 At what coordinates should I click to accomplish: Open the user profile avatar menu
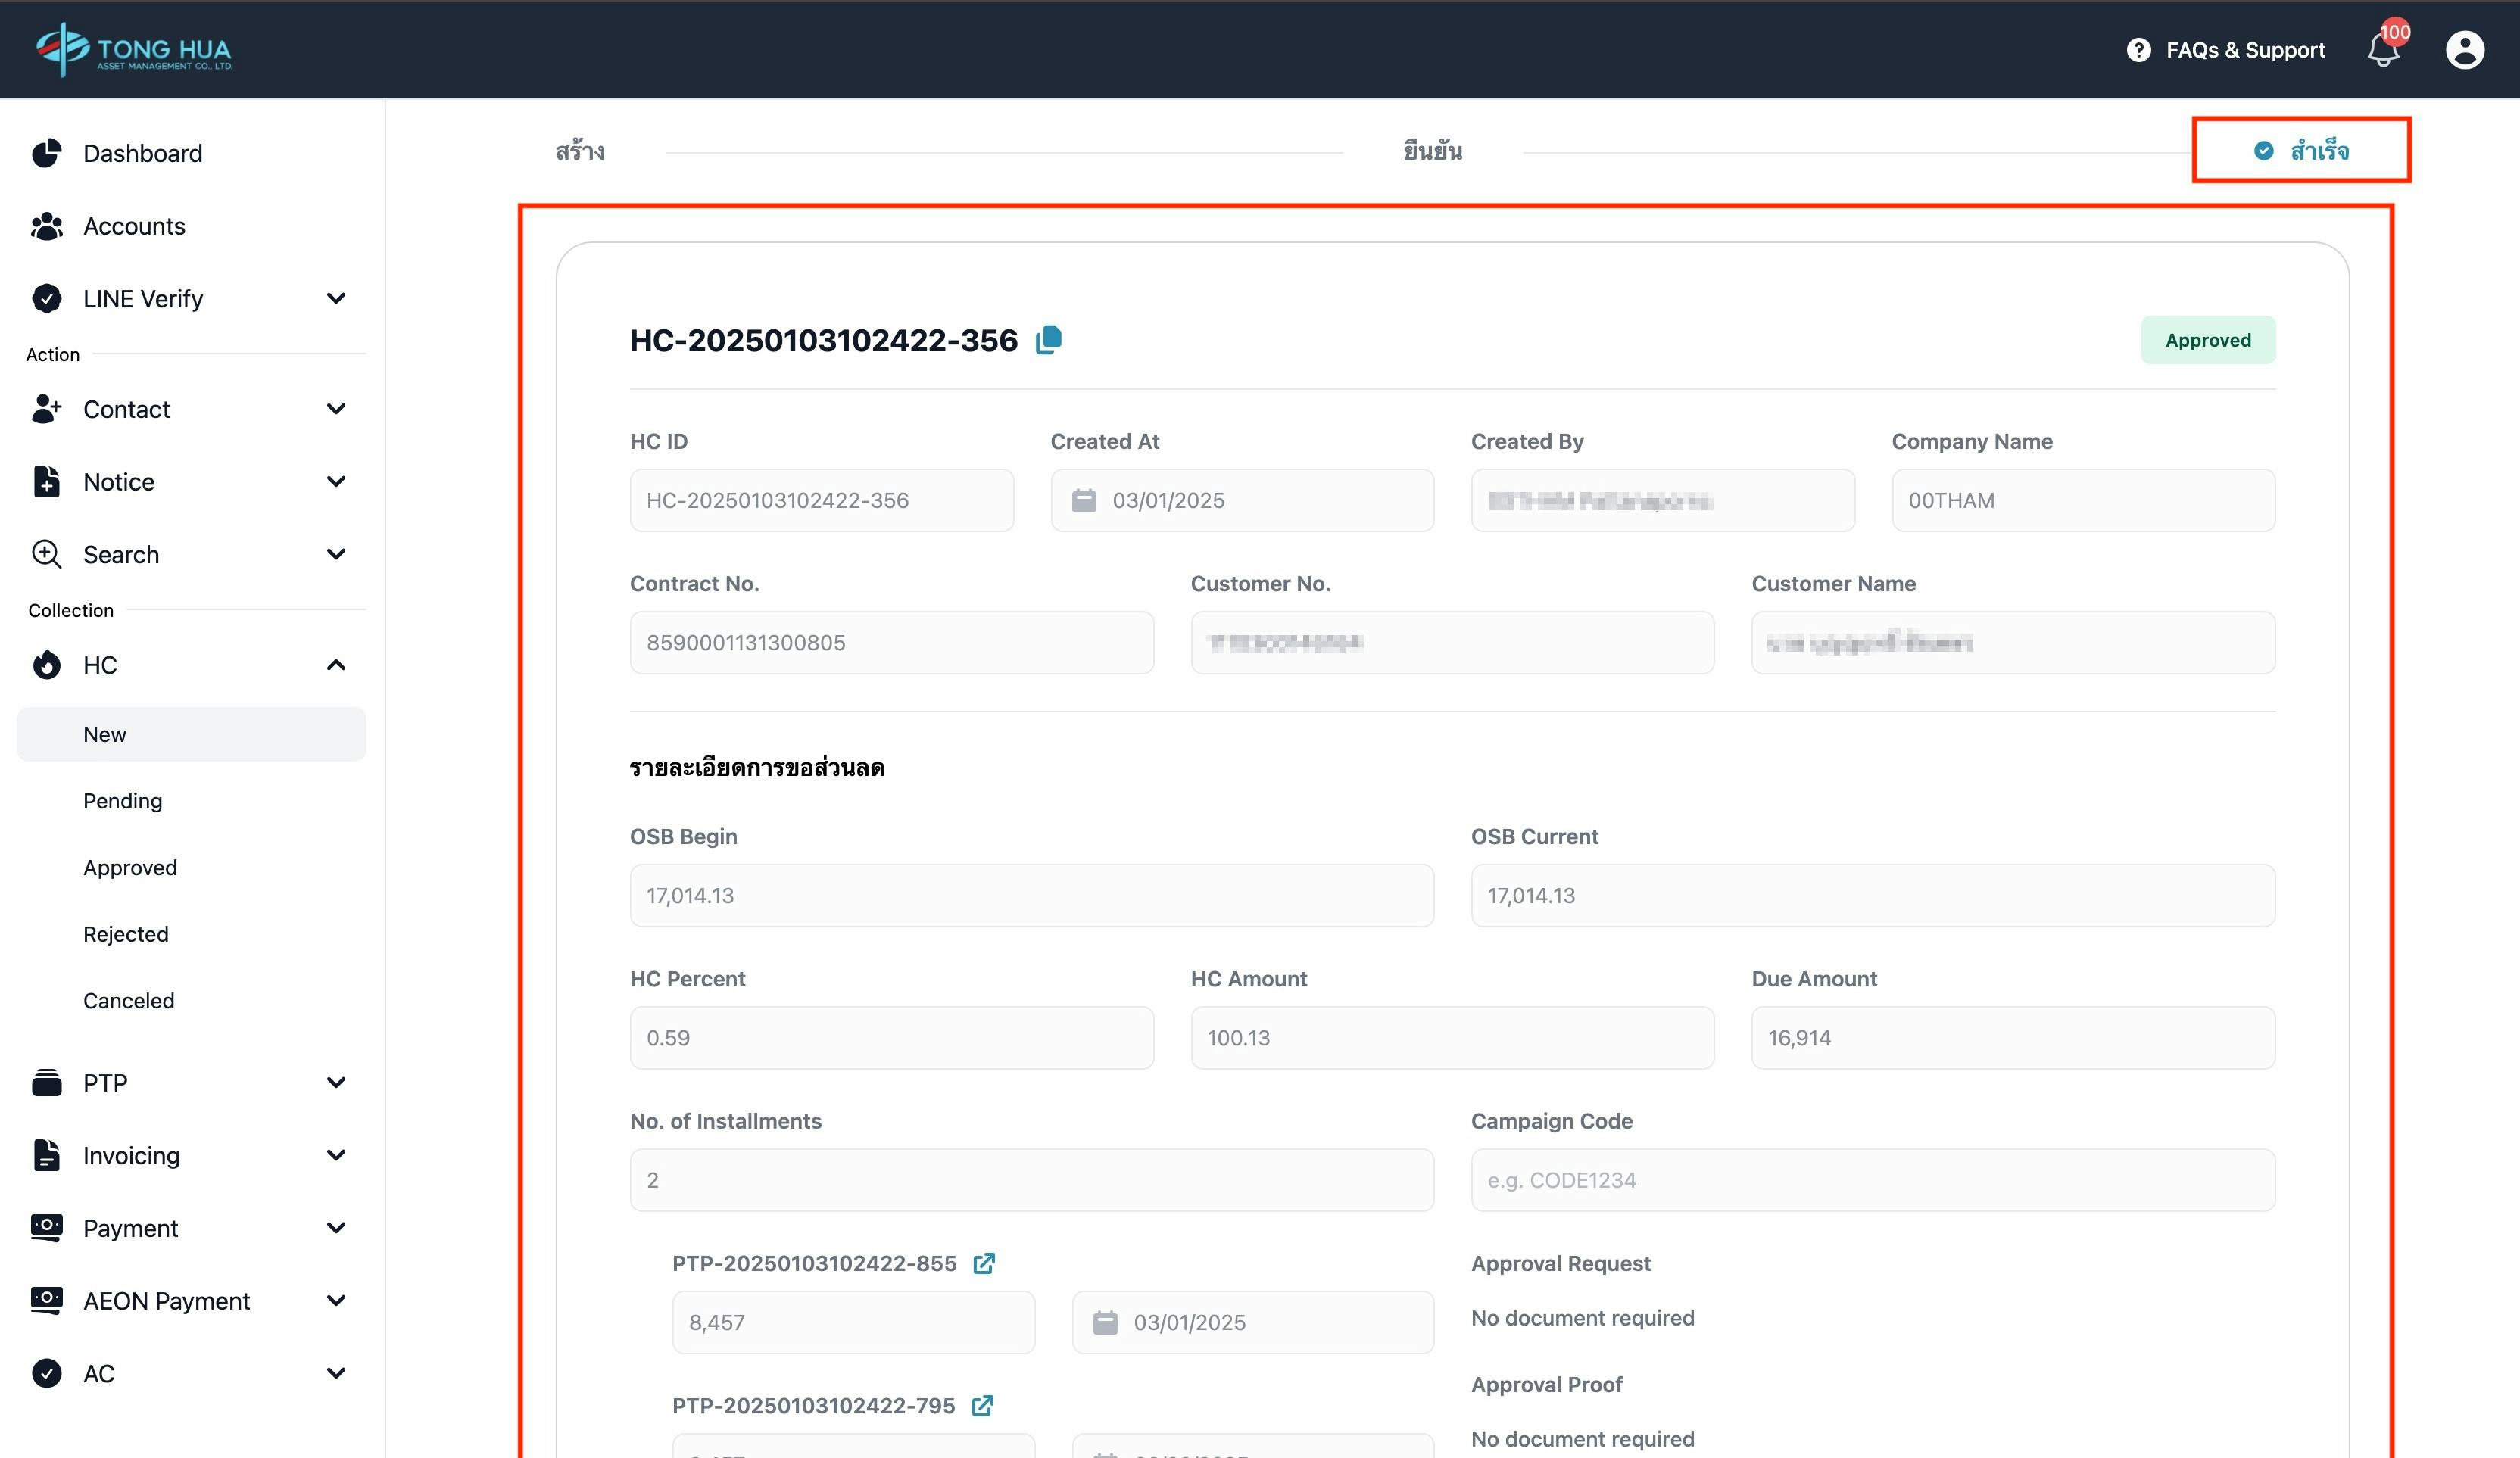point(2464,50)
